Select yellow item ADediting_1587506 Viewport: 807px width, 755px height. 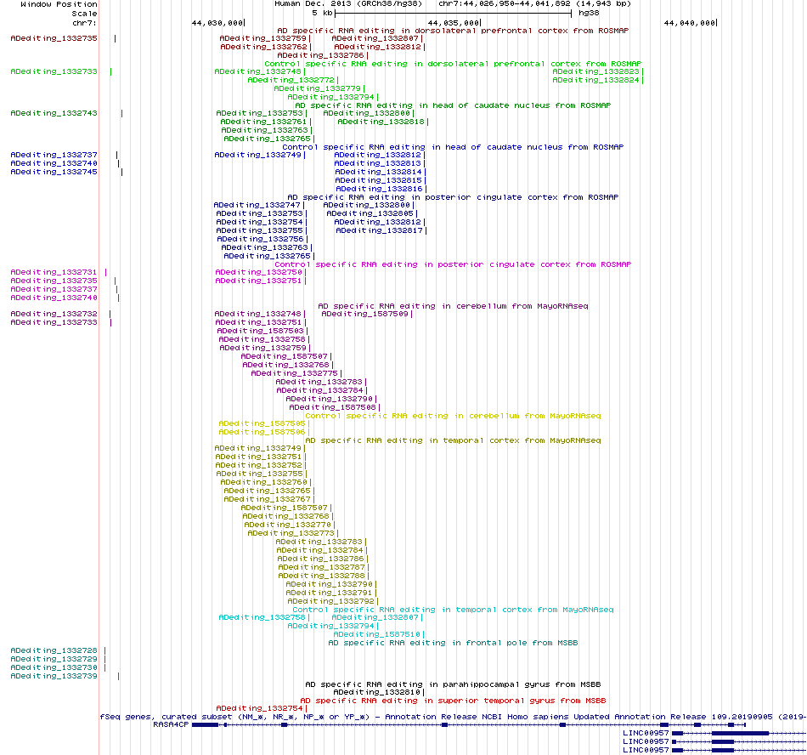tap(262, 432)
